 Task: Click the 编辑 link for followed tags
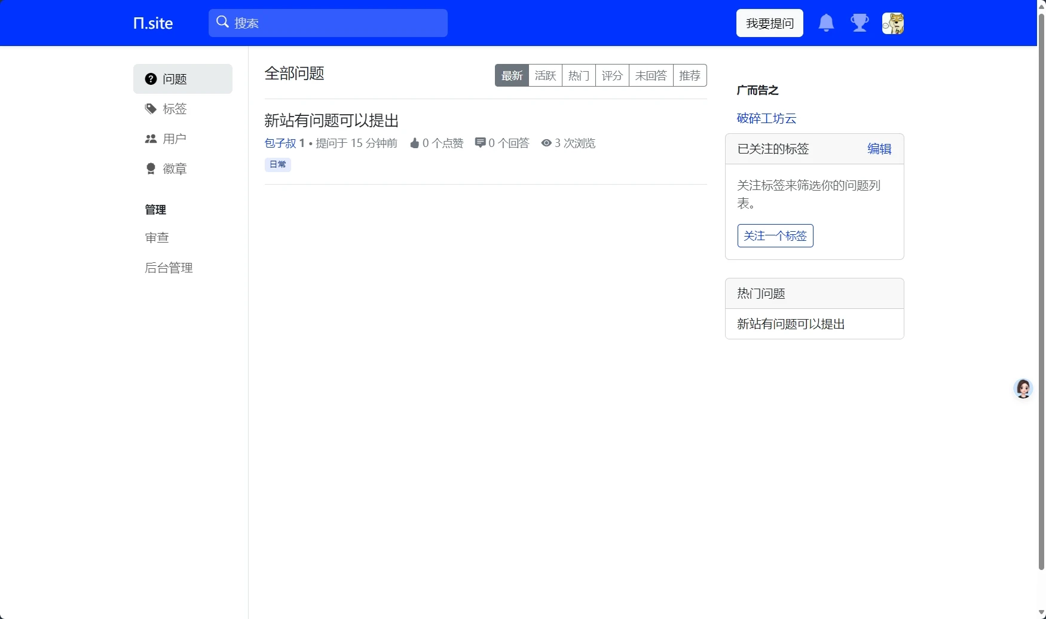(879, 149)
